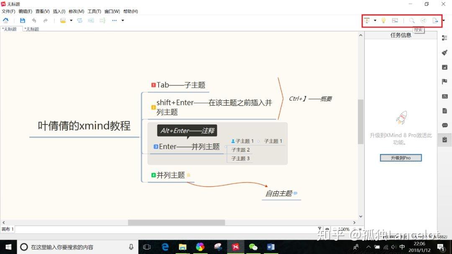The image size is (452, 254).
Task: Insert a topic via yellow topic icon
Action: point(63,20)
